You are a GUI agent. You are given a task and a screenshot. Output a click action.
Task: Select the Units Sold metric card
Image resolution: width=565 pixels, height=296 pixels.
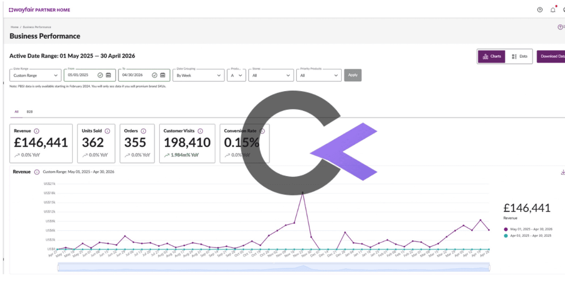coord(97,143)
